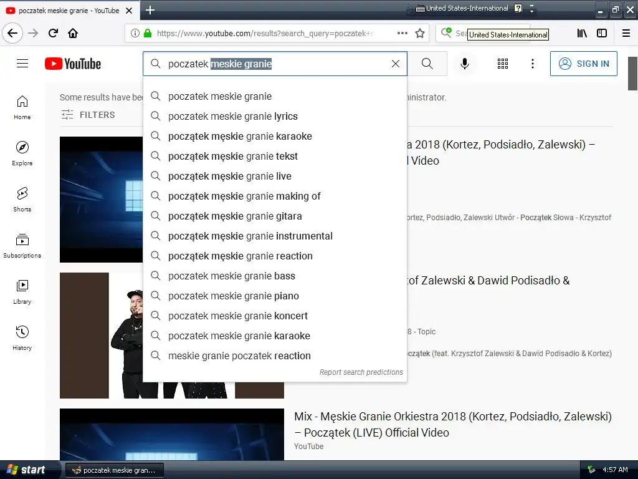638x479 pixels.
Task: Choose suggestion poczatek meskie granie
Action: 275,96
